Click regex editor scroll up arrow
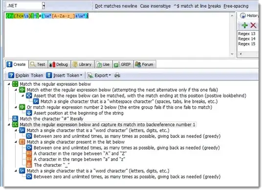The height and width of the screenshot is (192, 264). click(232, 16)
